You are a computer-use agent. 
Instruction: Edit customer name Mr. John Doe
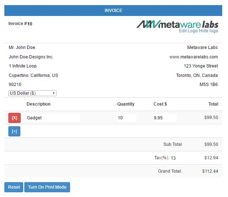pyautogui.click(x=22, y=48)
